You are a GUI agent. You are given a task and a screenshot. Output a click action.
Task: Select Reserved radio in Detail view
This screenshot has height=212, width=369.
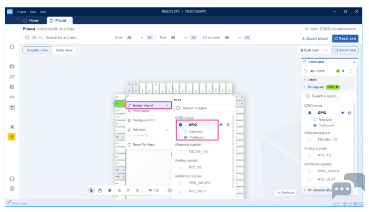[315, 120]
